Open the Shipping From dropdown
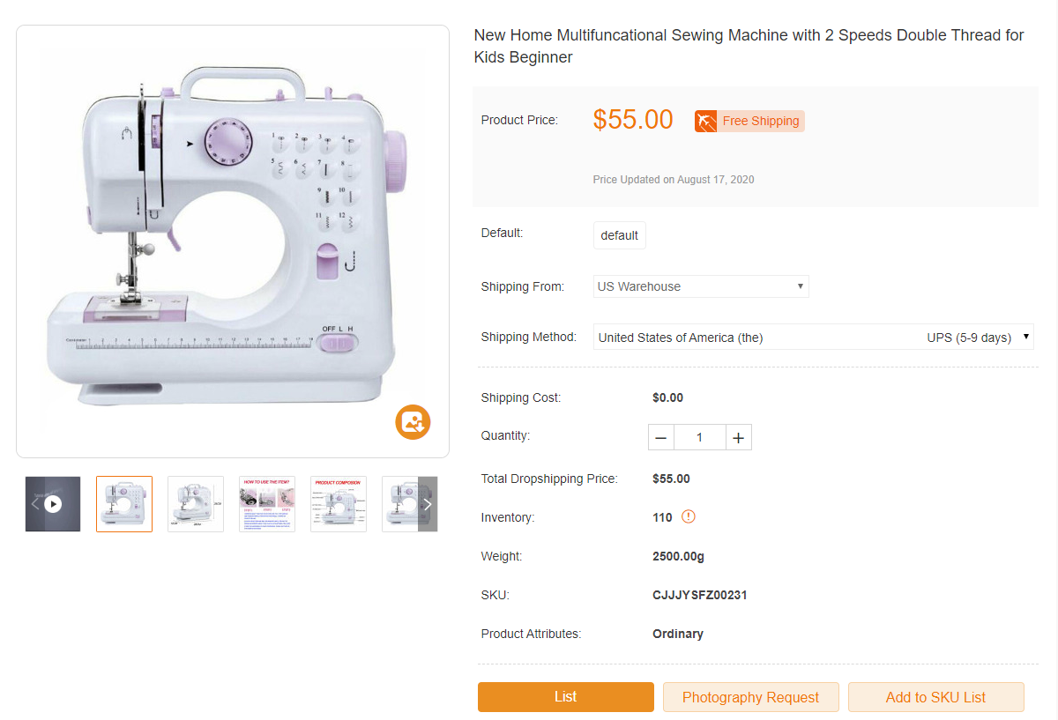 701,286
